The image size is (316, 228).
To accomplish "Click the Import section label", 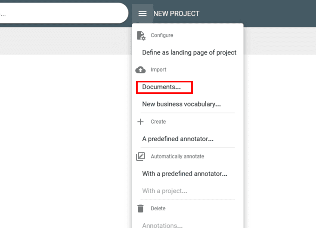I will pos(158,70).
